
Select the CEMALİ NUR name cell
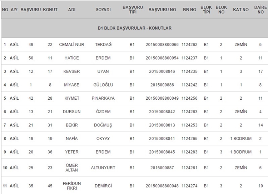tap(71, 44)
